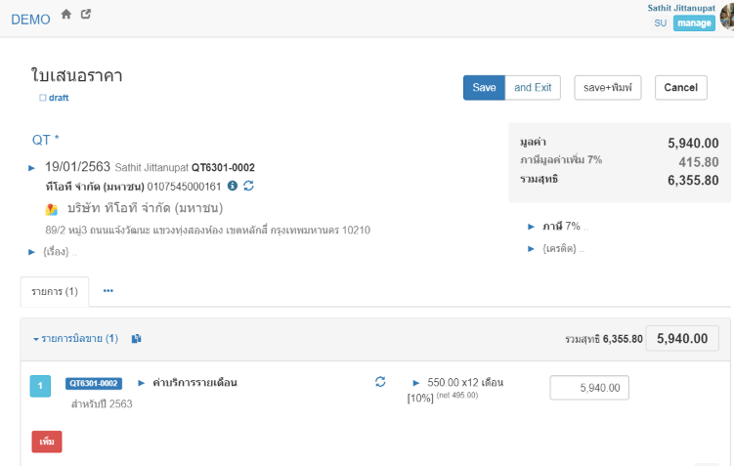The width and height of the screenshot is (734, 466).
Task: Click the Save button
Action: tap(484, 88)
